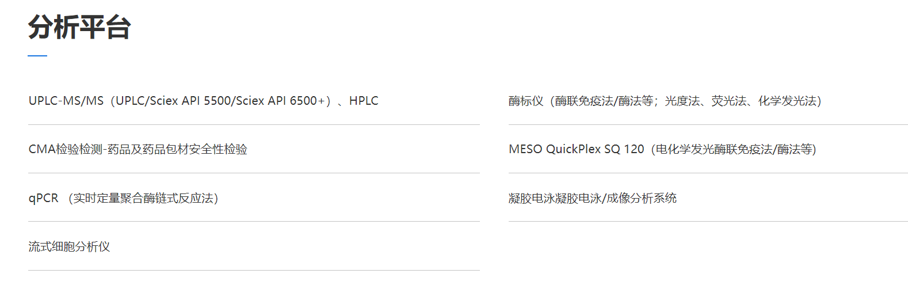Click the divider line below 流式细胞分析仪

point(254,271)
